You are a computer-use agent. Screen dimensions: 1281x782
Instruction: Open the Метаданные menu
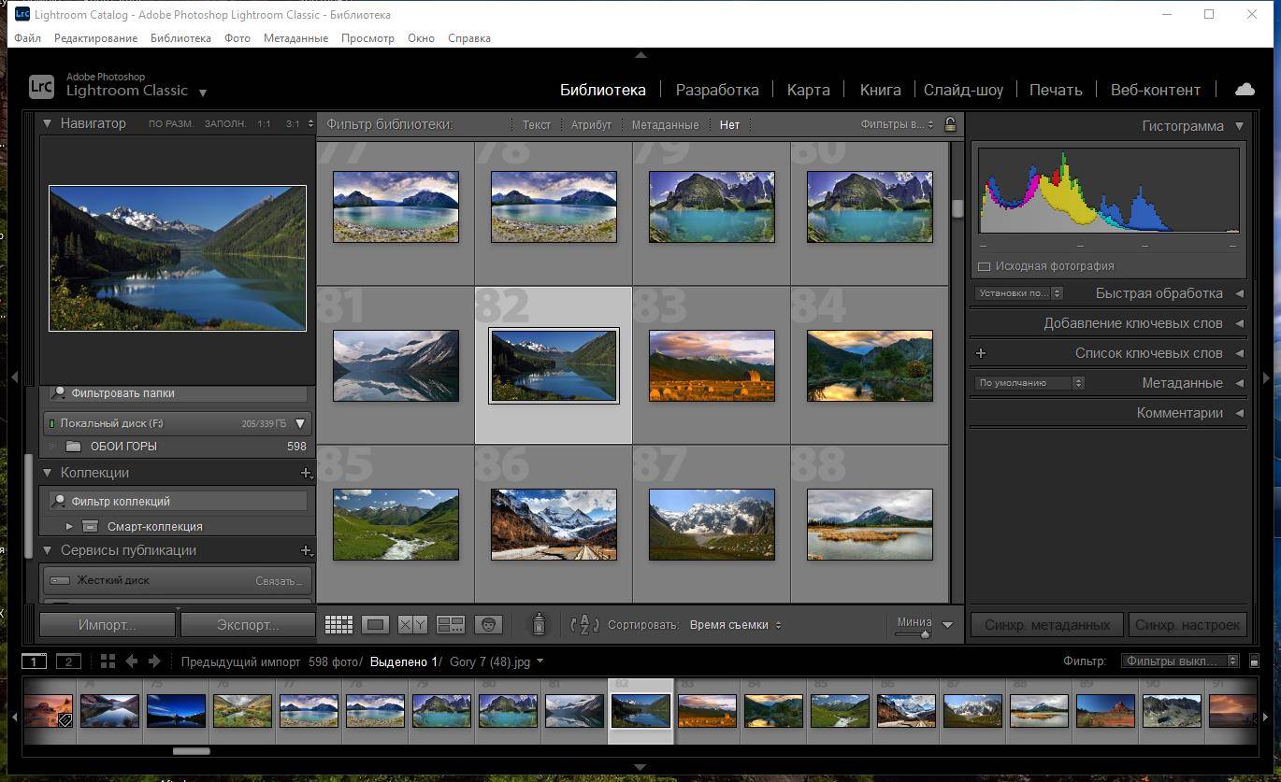pos(295,38)
